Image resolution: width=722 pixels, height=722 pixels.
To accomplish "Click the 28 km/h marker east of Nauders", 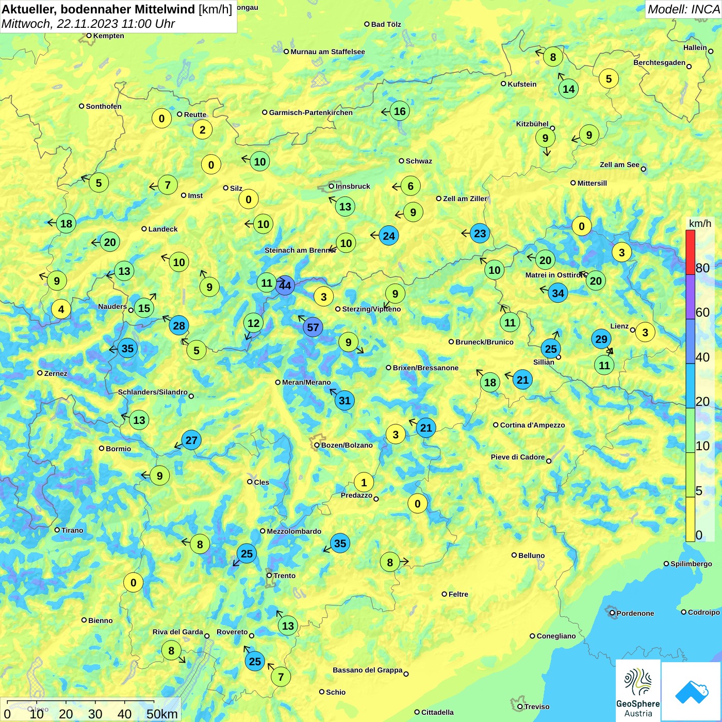I will 179,325.
